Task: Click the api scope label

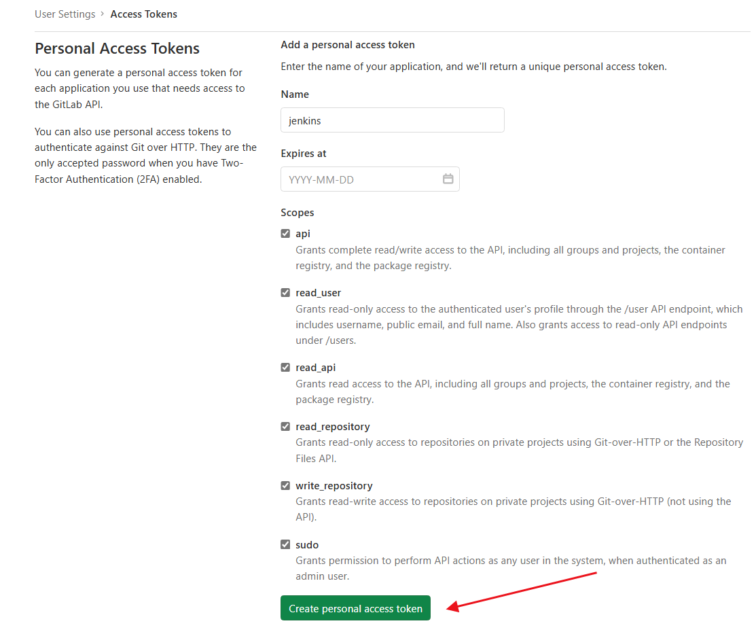Action: [x=303, y=234]
